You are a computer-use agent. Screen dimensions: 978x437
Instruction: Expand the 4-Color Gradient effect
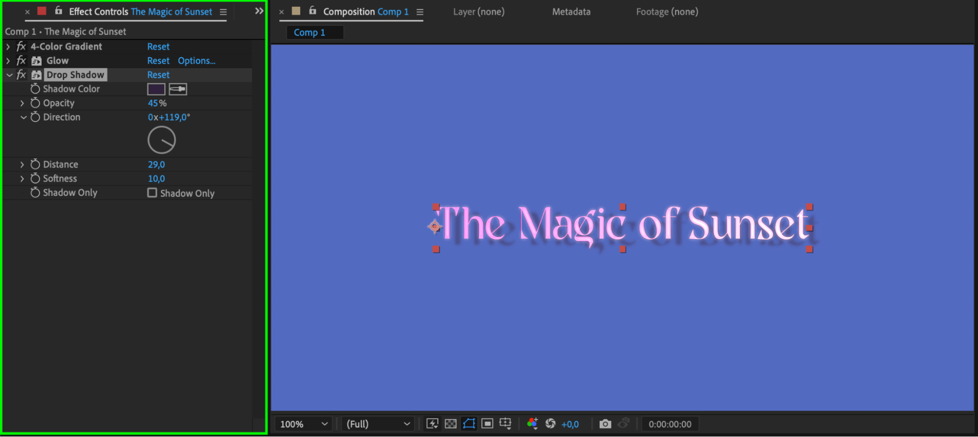point(8,46)
